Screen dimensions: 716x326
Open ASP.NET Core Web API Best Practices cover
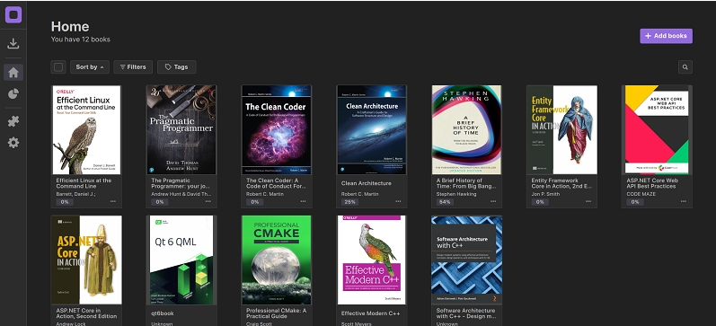point(657,130)
